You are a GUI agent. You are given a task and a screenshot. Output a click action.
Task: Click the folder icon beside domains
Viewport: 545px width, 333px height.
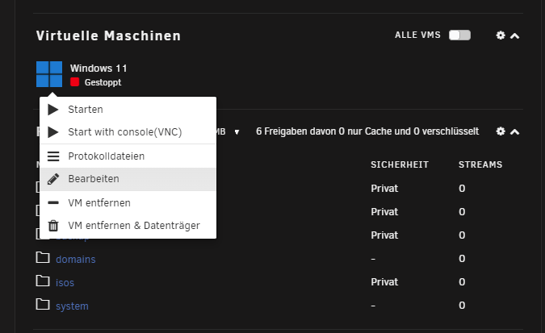(43, 258)
